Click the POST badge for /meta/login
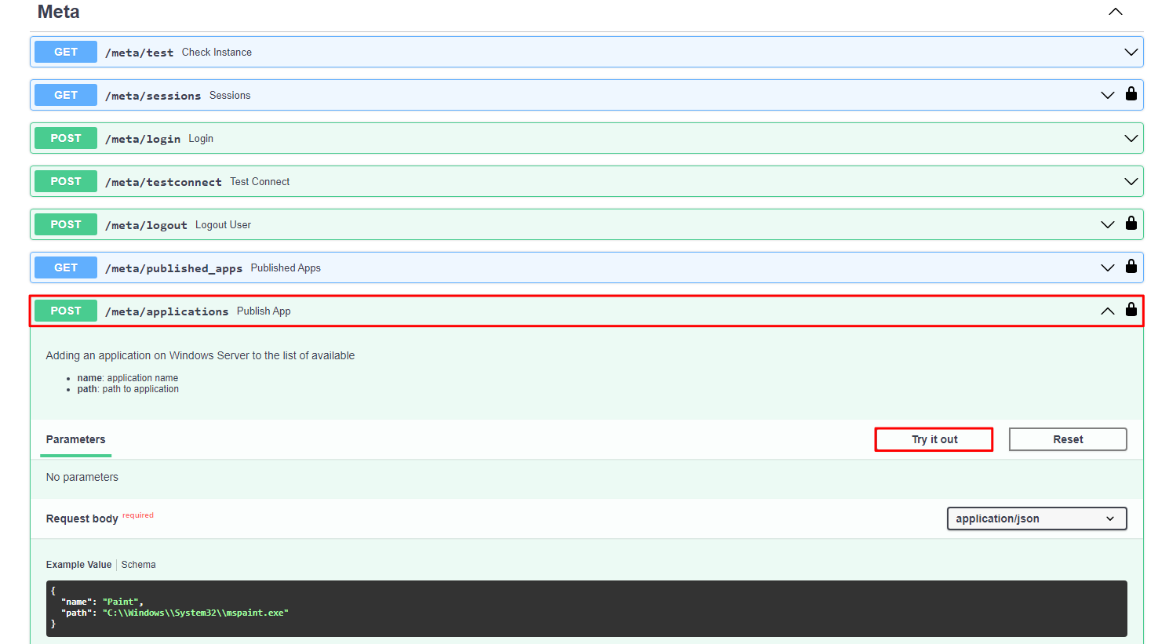 click(66, 139)
